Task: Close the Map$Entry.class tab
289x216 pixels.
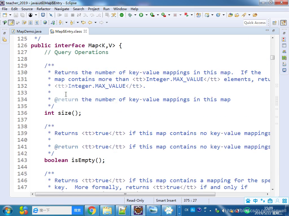Action: point(85,31)
